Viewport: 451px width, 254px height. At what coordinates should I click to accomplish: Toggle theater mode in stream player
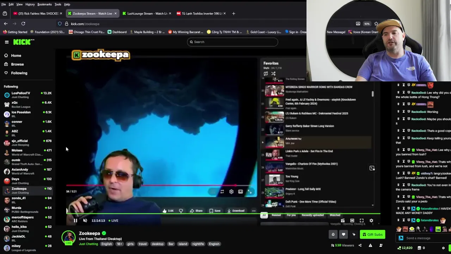click(x=352, y=220)
